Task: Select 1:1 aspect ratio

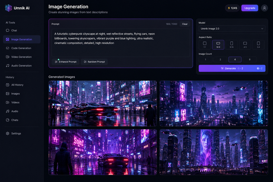Action: tap(205, 45)
